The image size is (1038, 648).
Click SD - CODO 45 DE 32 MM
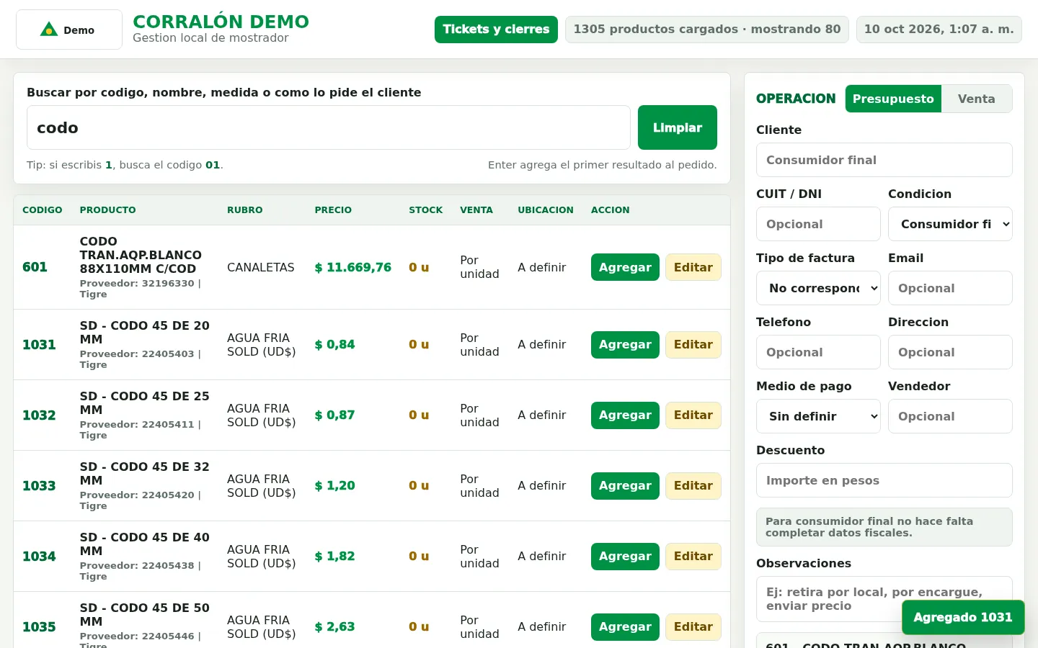click(x=145, y=473)
